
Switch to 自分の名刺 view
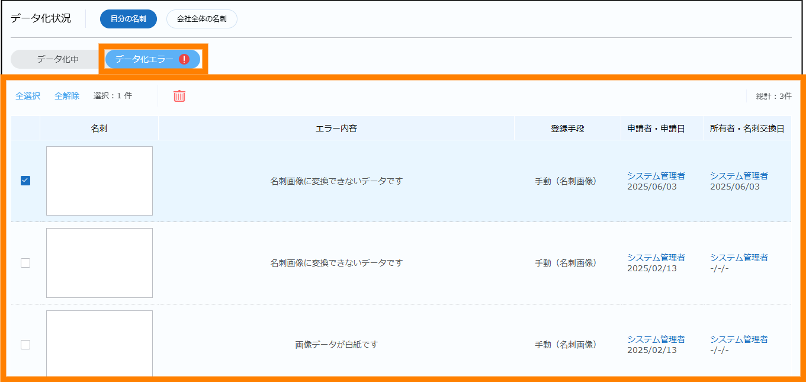(129, 19)
